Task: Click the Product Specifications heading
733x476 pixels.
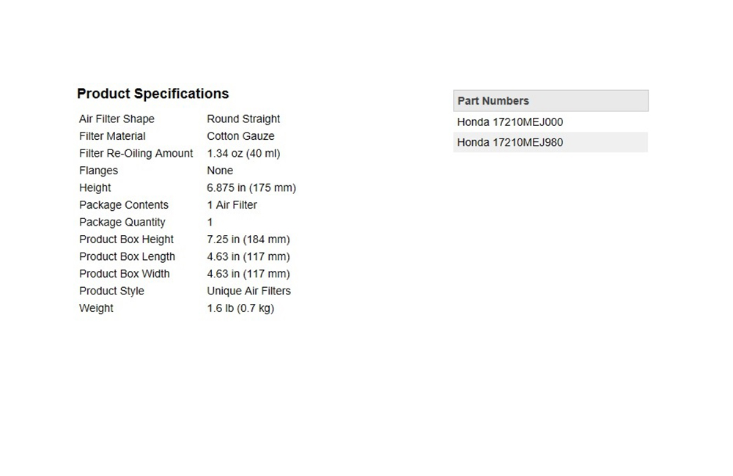Action: pyautogui.click(x=152, y=94)
